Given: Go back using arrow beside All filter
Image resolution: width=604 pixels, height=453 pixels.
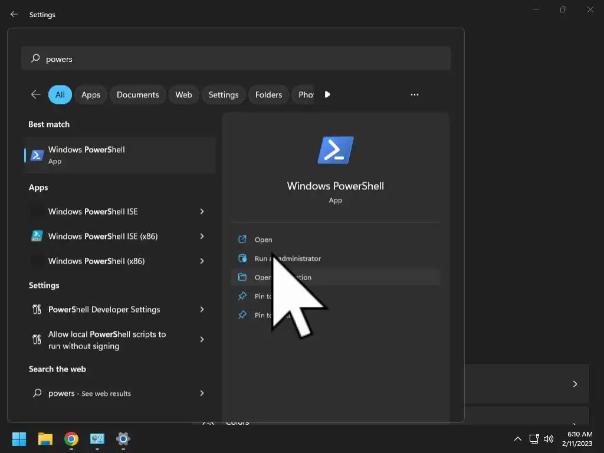Looking at the screenshot, I should 36,94.
